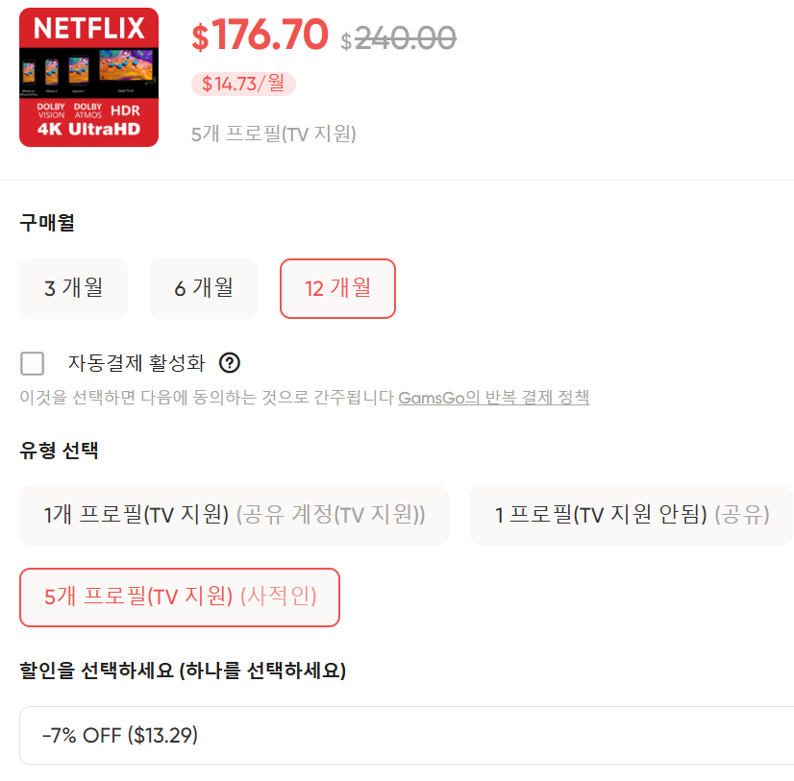Enable the 자동결제 활성화 checkbox
Image resolution: width=794 pixels, height=781 pixels.
[x=32, y=363]
